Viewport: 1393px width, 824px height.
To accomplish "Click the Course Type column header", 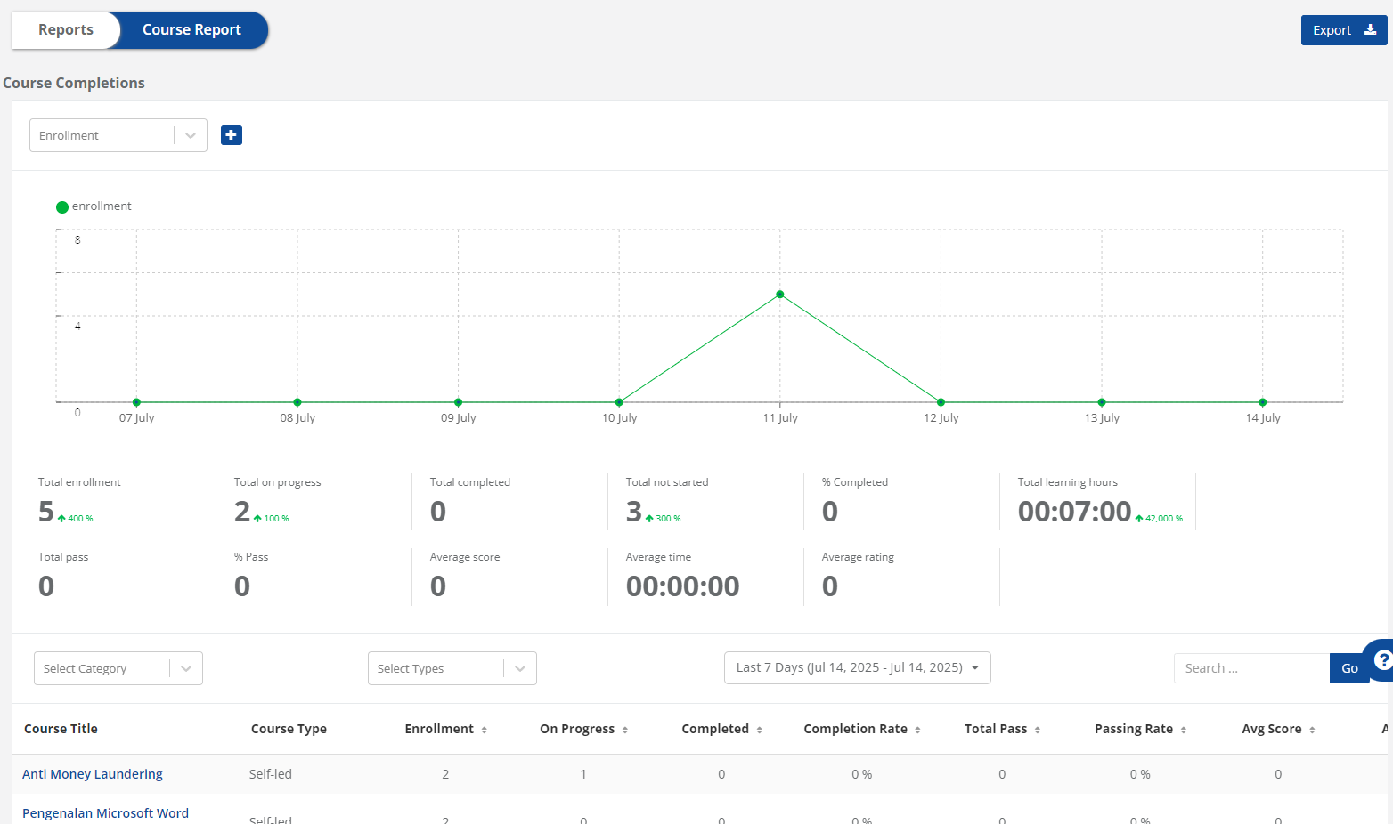I will click(x=289, y=729).
